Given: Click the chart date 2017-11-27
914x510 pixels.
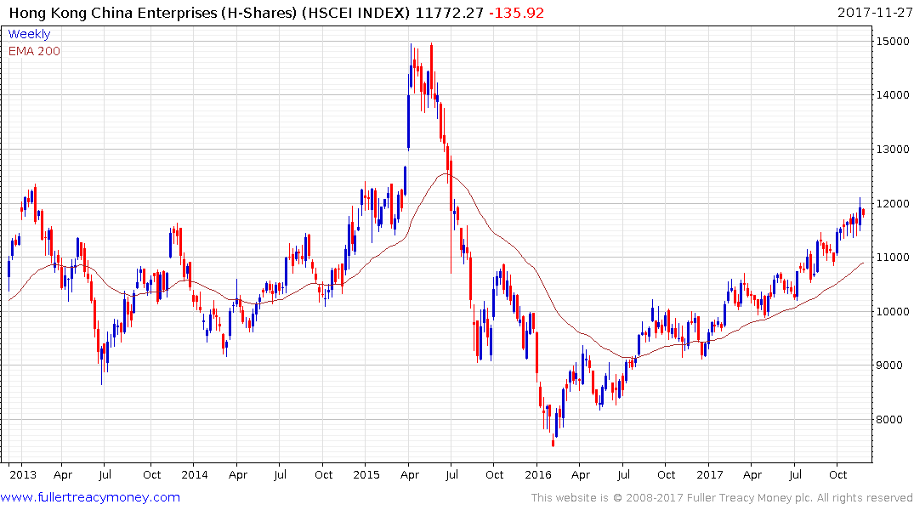Looking at the screenshot, I should pos(873,13).
